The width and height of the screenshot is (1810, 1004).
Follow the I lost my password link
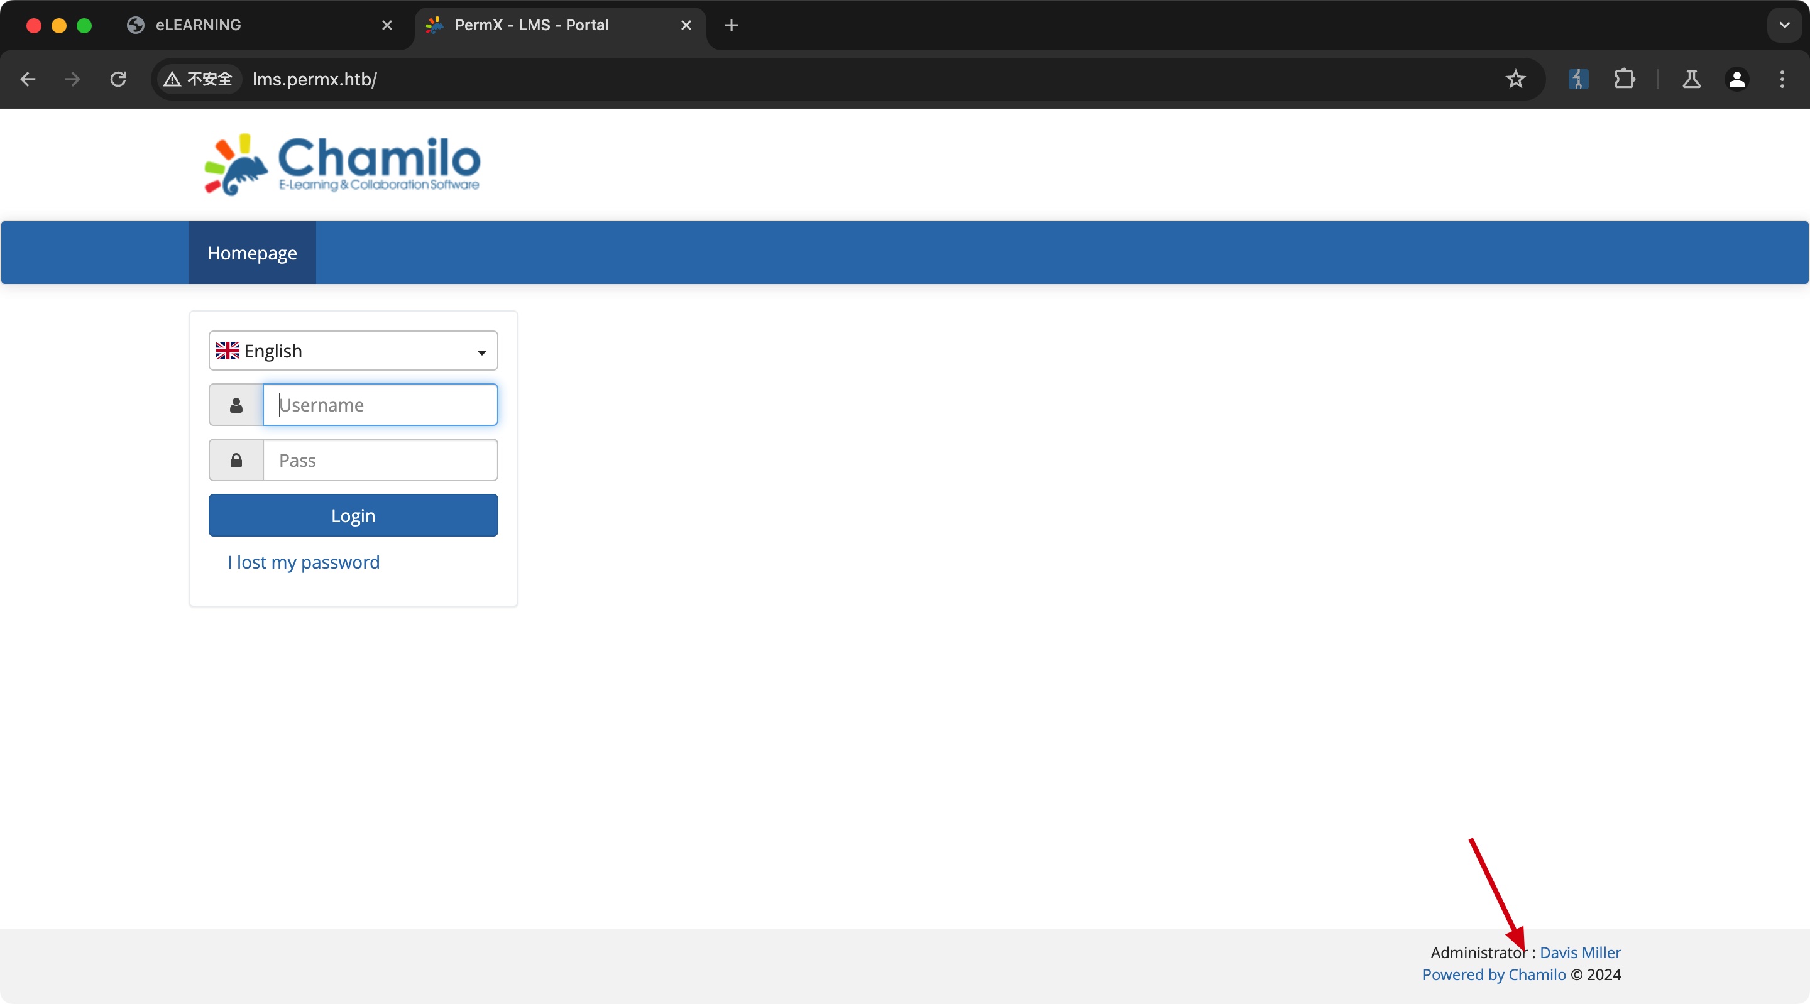click(x=303, y=562)
